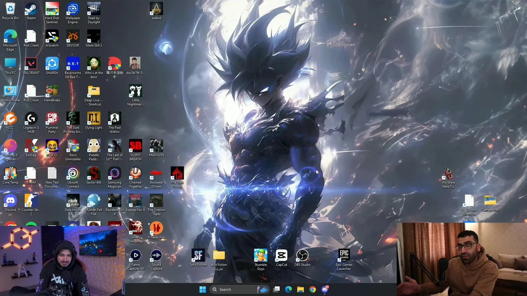Select the ExitLag desktop icon
Screen dimensions: 527x296
[31, 148]
